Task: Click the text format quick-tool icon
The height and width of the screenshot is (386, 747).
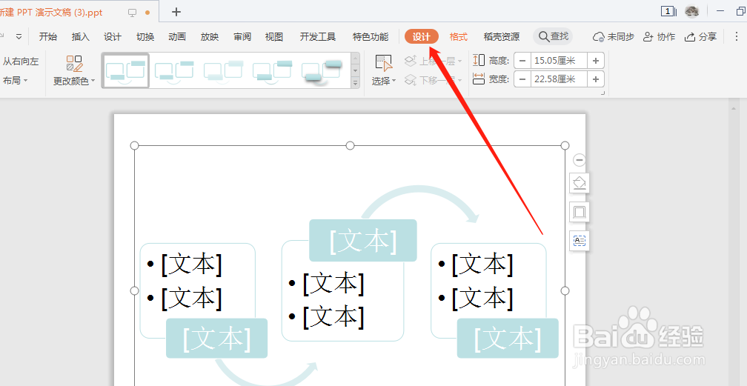Action: pos(580,241)
